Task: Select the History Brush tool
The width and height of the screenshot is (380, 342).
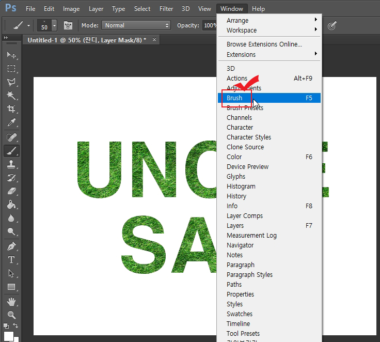Action: (11, 178)
